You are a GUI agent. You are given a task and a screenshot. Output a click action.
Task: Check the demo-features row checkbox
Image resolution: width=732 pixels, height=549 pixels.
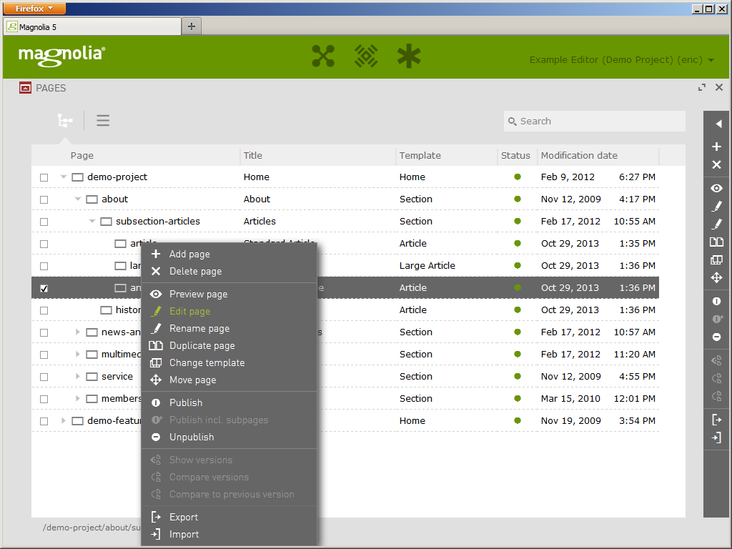pos(44,421)
